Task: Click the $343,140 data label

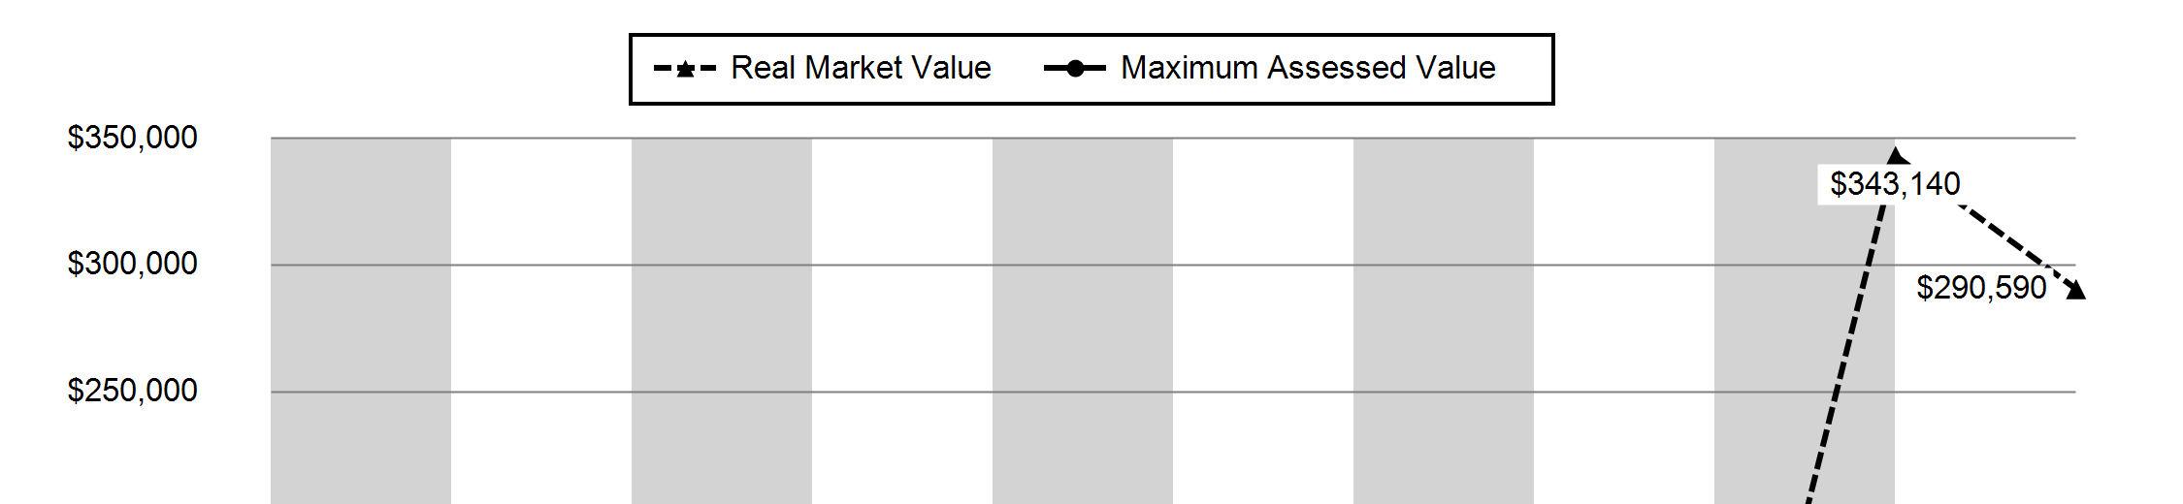Action: [x=1895, y=184]
